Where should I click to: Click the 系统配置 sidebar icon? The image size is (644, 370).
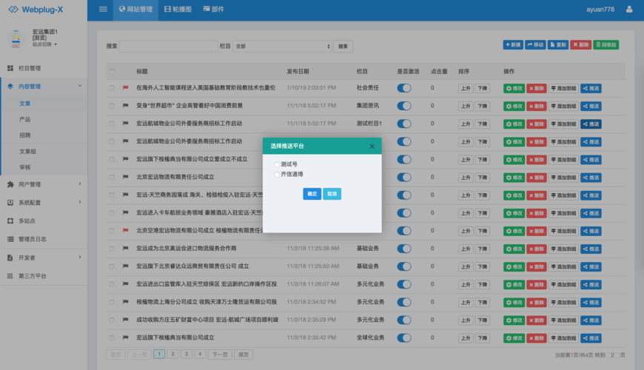pos(10,203)
